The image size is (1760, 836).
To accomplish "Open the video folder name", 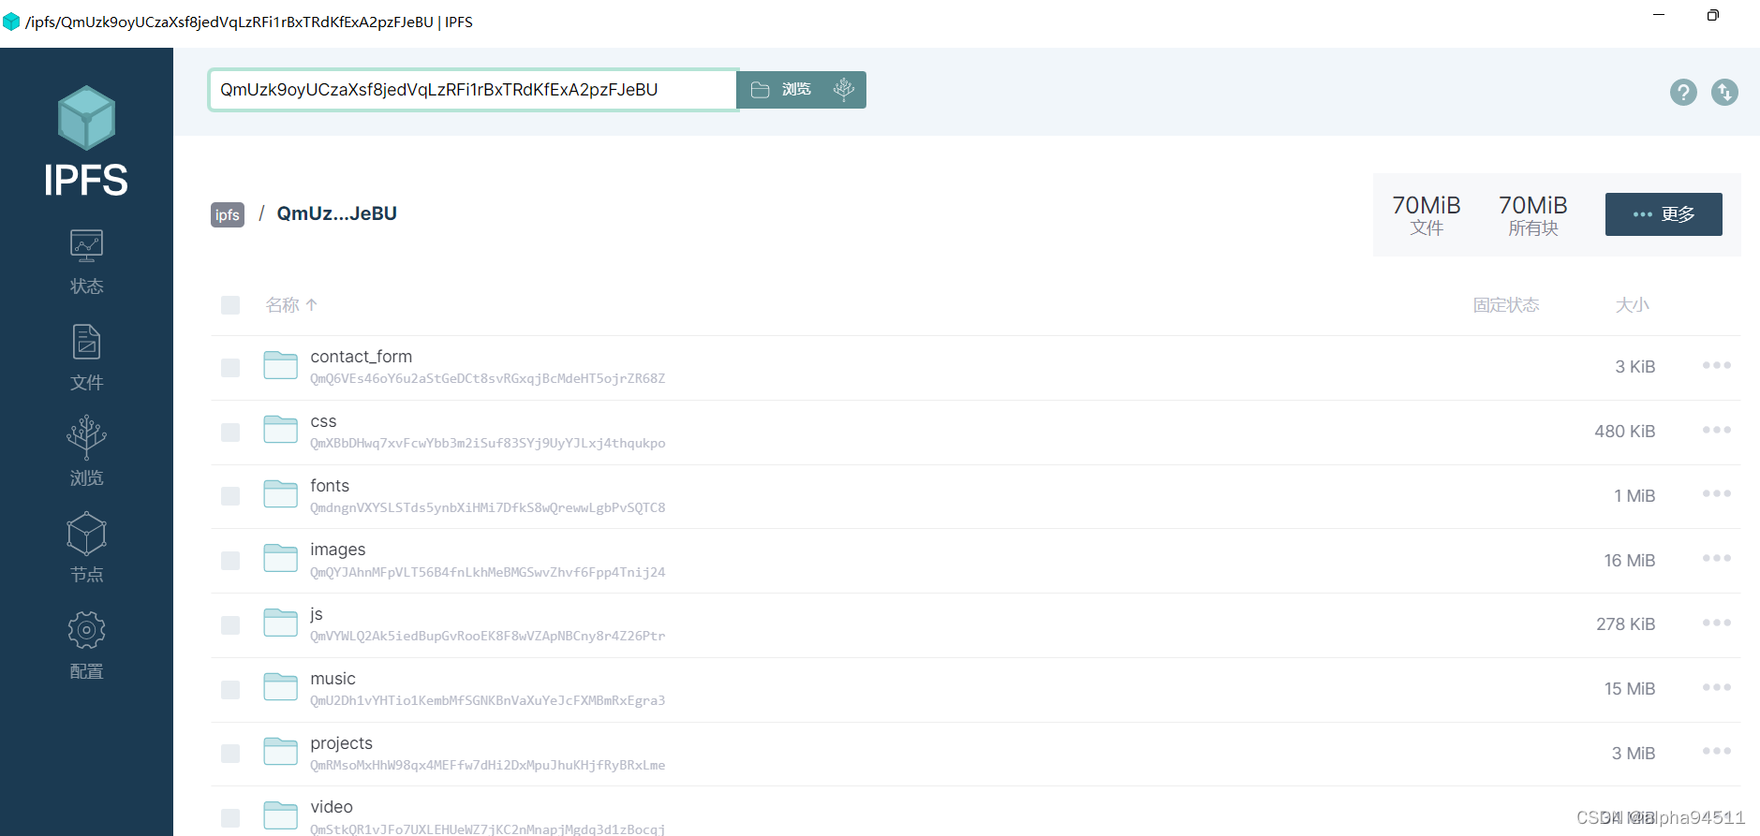I will point(332,807).
